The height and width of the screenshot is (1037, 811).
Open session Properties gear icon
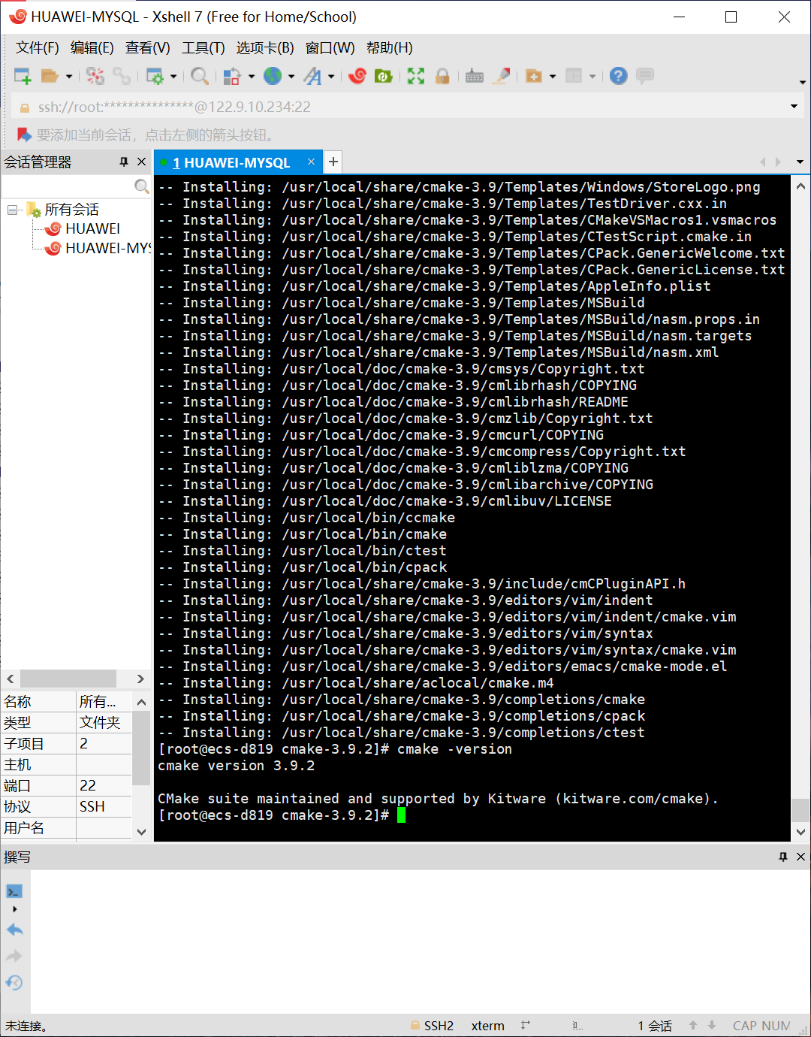[155, 75]
